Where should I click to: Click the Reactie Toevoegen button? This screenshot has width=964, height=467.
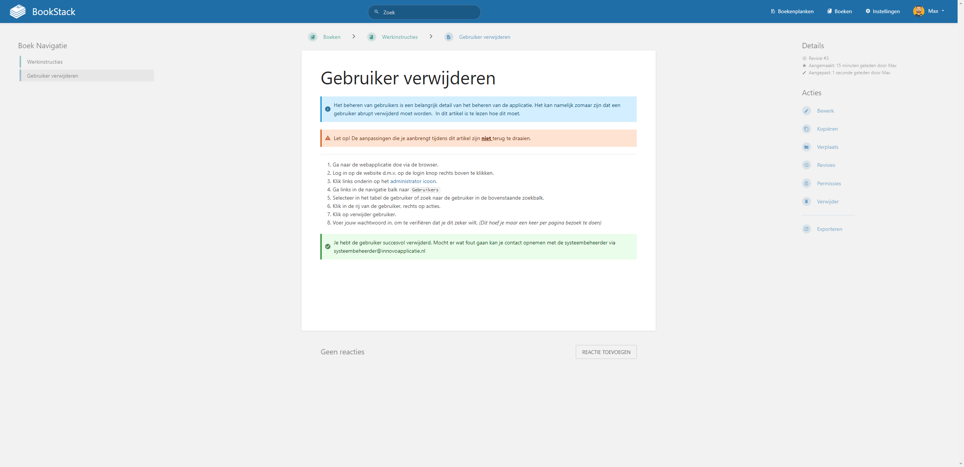(x=606, y=352)
